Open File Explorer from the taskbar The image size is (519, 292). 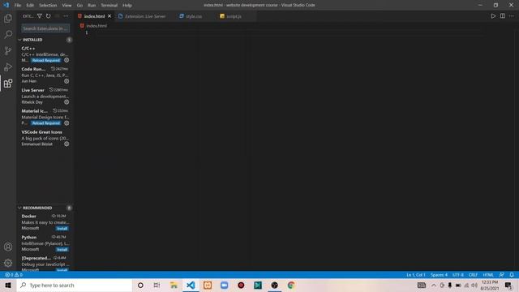pos(174,285)
